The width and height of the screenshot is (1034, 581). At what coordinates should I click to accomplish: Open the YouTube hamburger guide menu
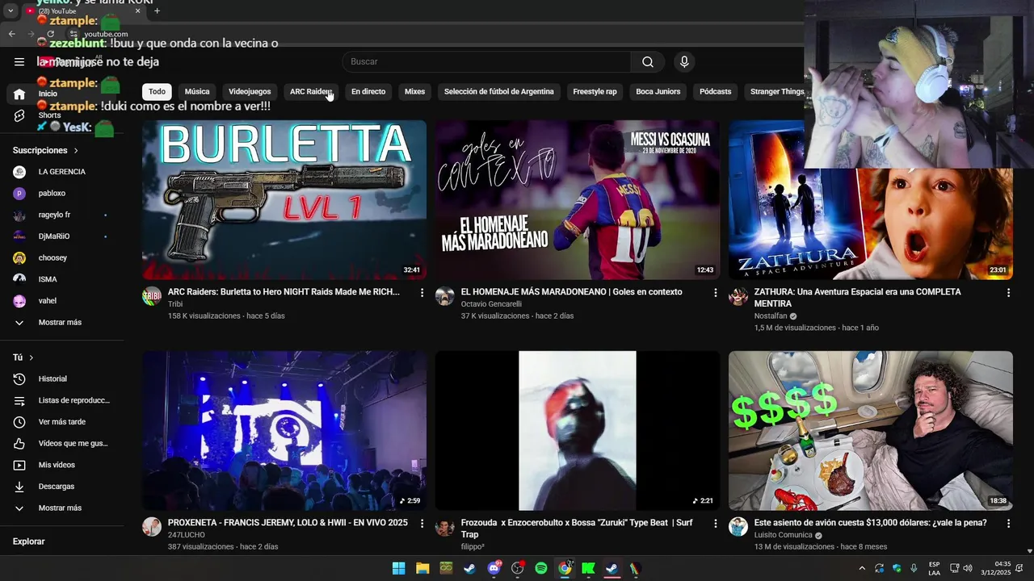(x=19, y=62)
